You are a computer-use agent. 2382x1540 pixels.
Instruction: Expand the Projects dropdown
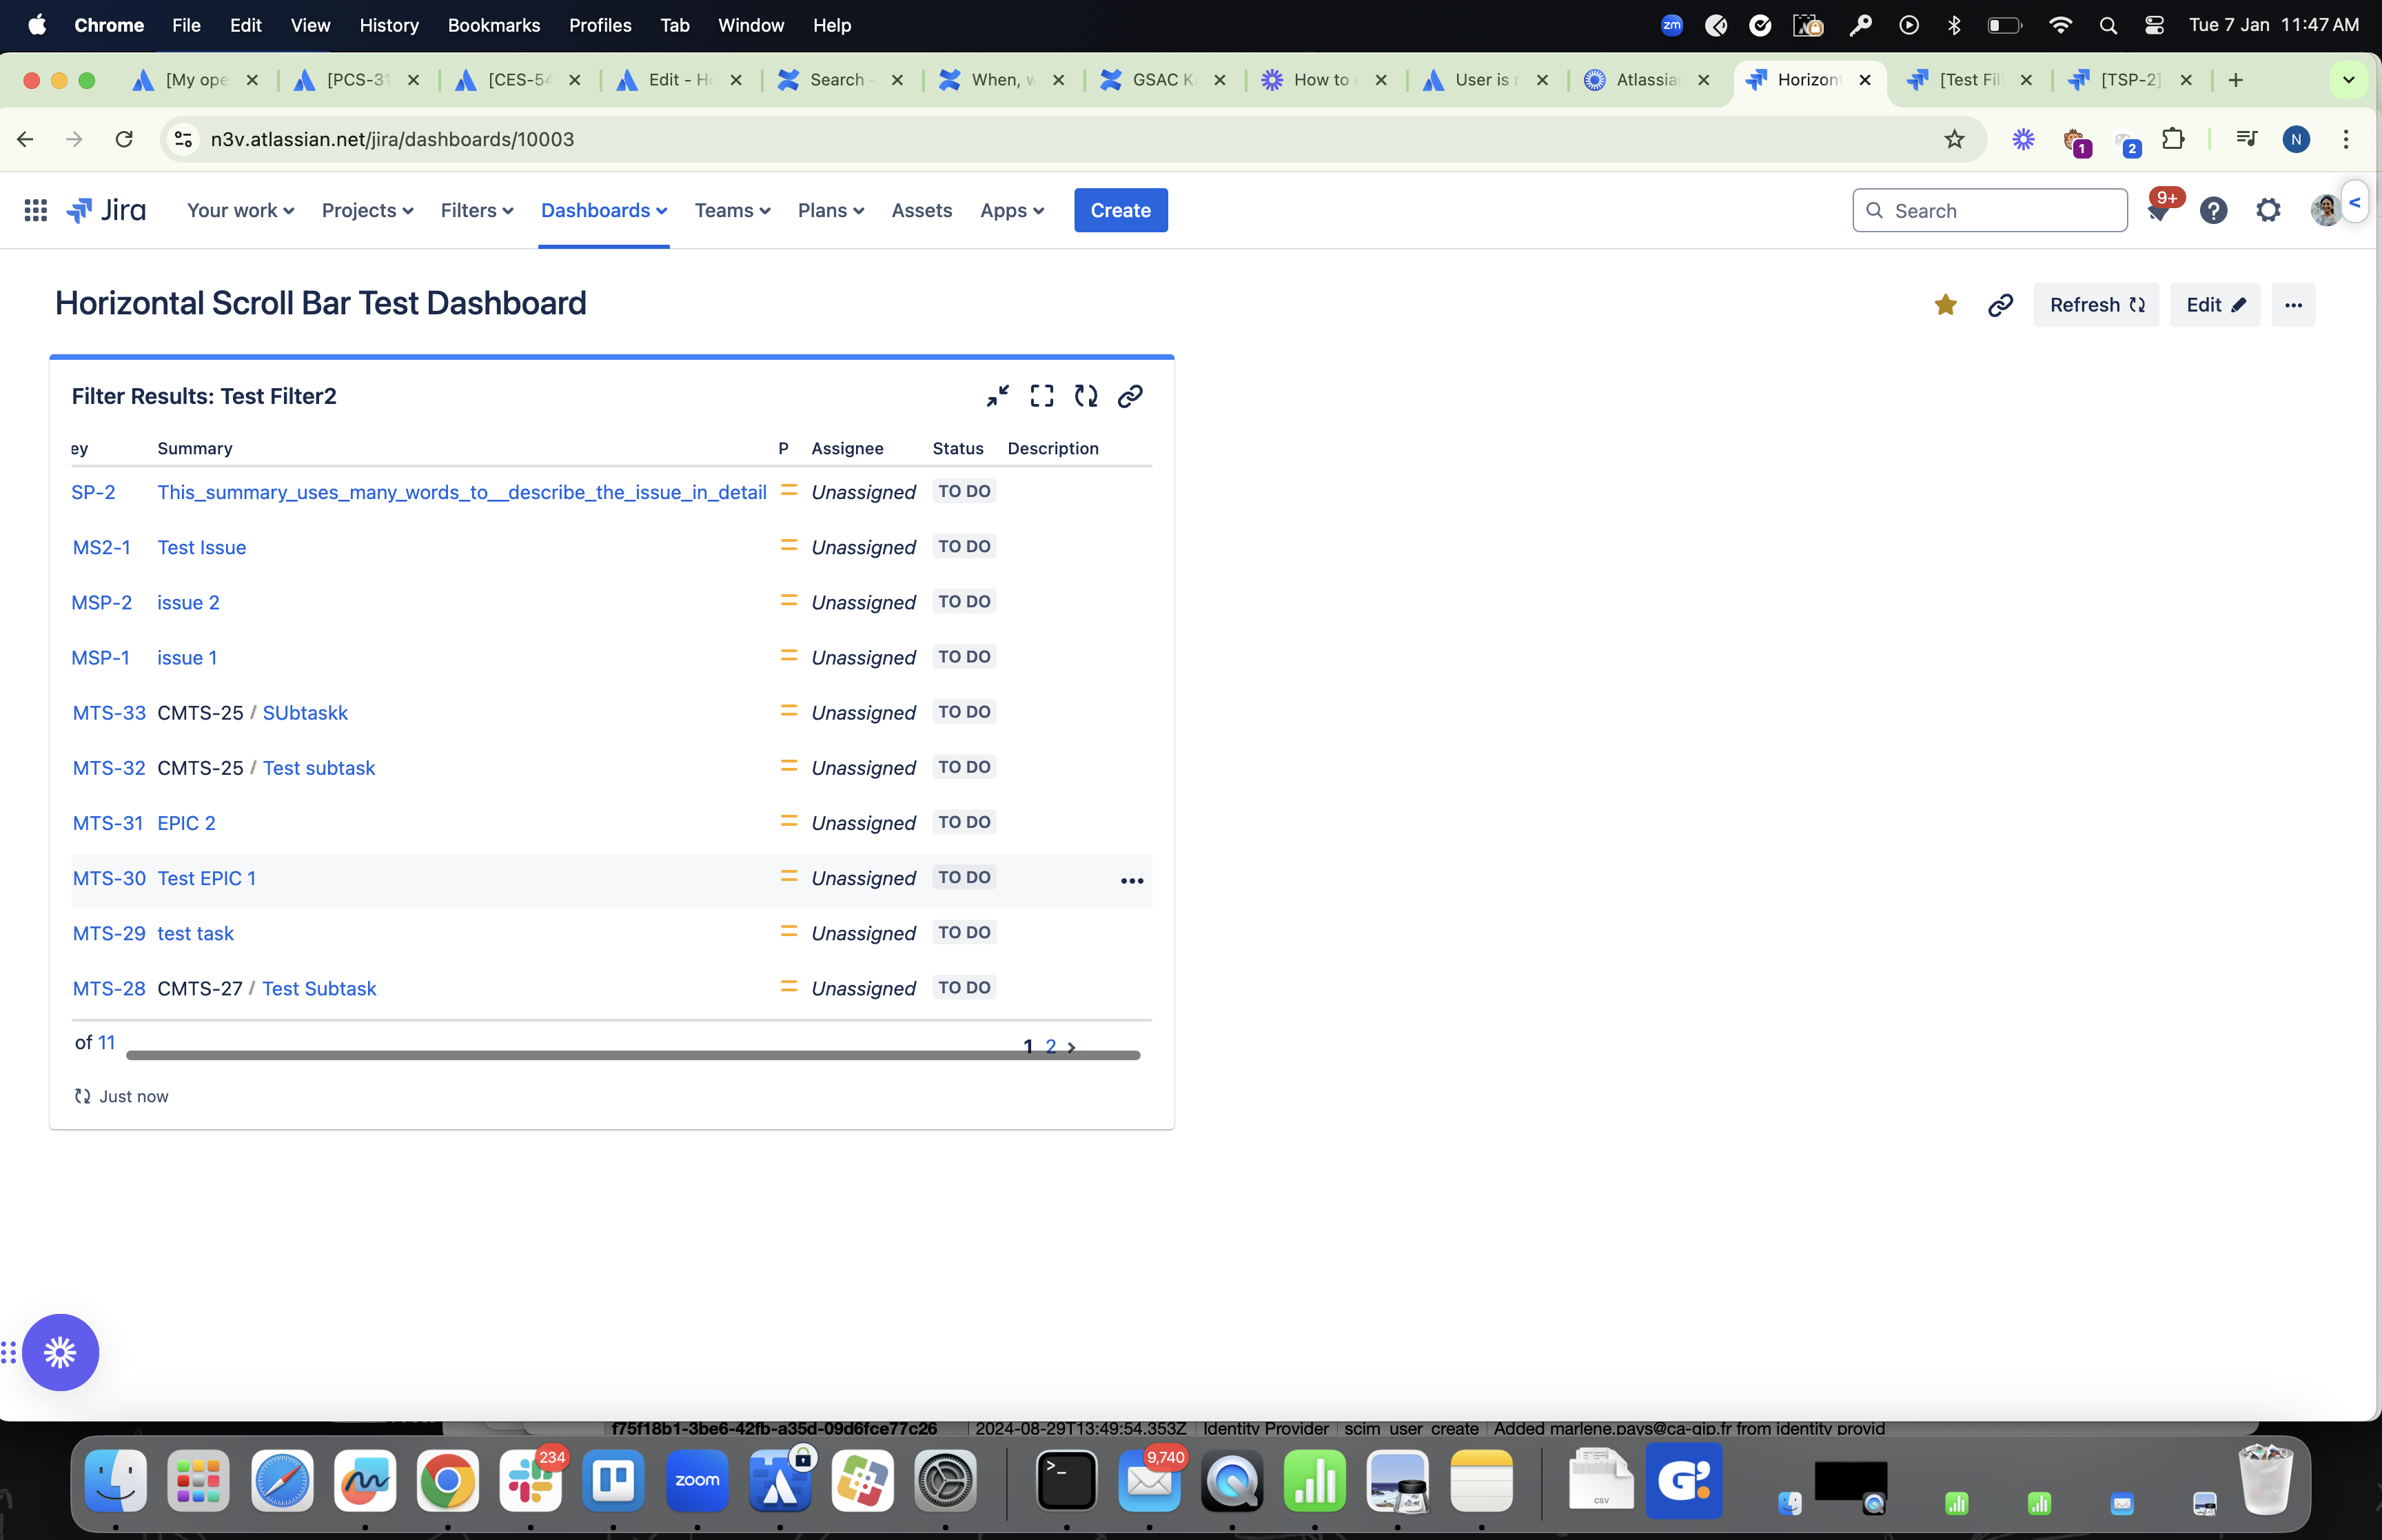click(367, 210)
